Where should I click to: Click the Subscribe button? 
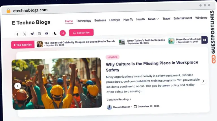pos(81,33)
